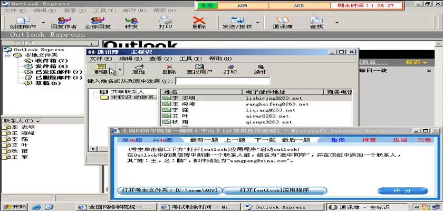The width and height of the screenshot is (443, 211).
Task: Select 王 海峰 row in address list
Action: 256,104
